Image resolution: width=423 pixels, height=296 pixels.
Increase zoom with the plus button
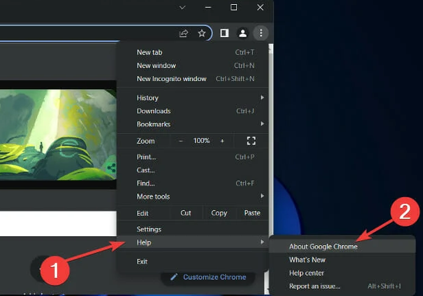coord(222,141)
